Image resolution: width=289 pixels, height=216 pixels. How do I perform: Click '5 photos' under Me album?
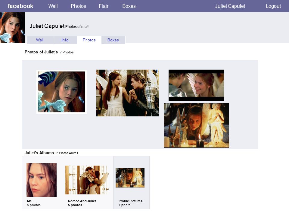pos(34,205)
